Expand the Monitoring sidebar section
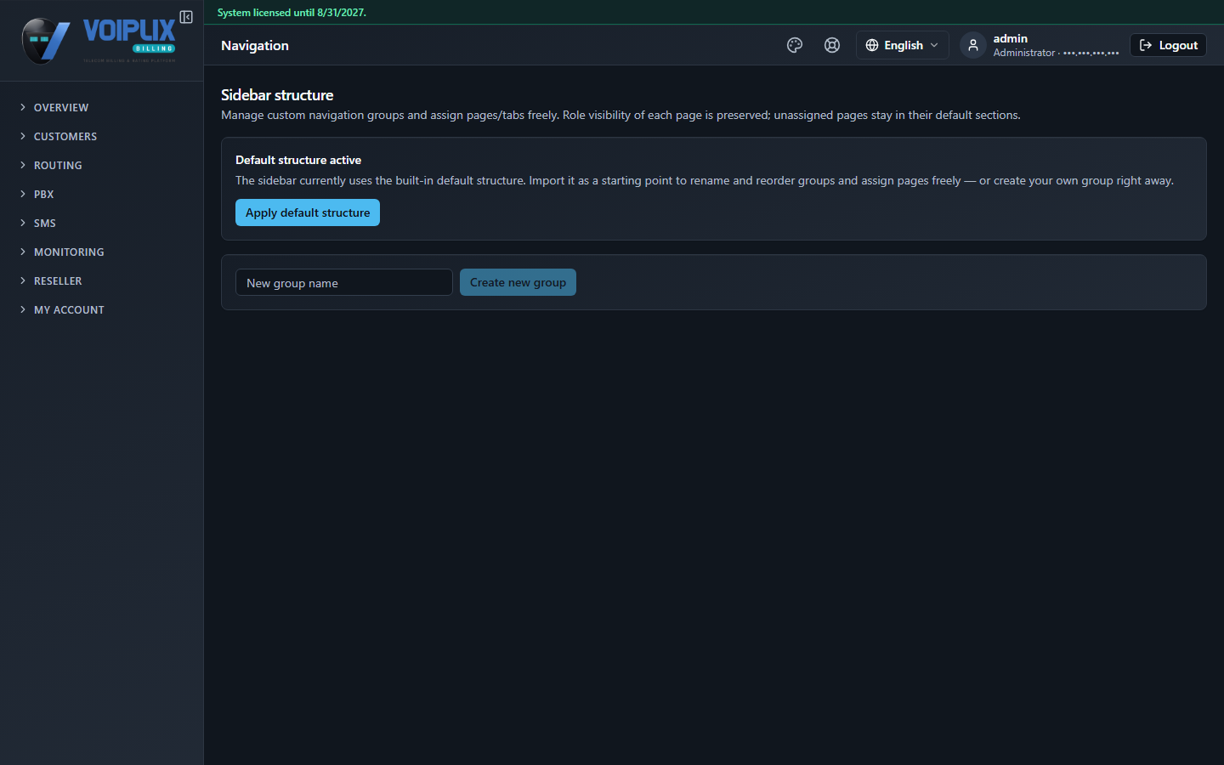Image resolution: width=1224 pixels, height=765 pixels. pos(102,252)
